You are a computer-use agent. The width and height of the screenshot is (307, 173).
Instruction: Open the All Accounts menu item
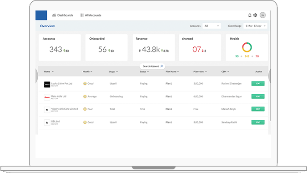pyautogui.click(x=91, y=15)
